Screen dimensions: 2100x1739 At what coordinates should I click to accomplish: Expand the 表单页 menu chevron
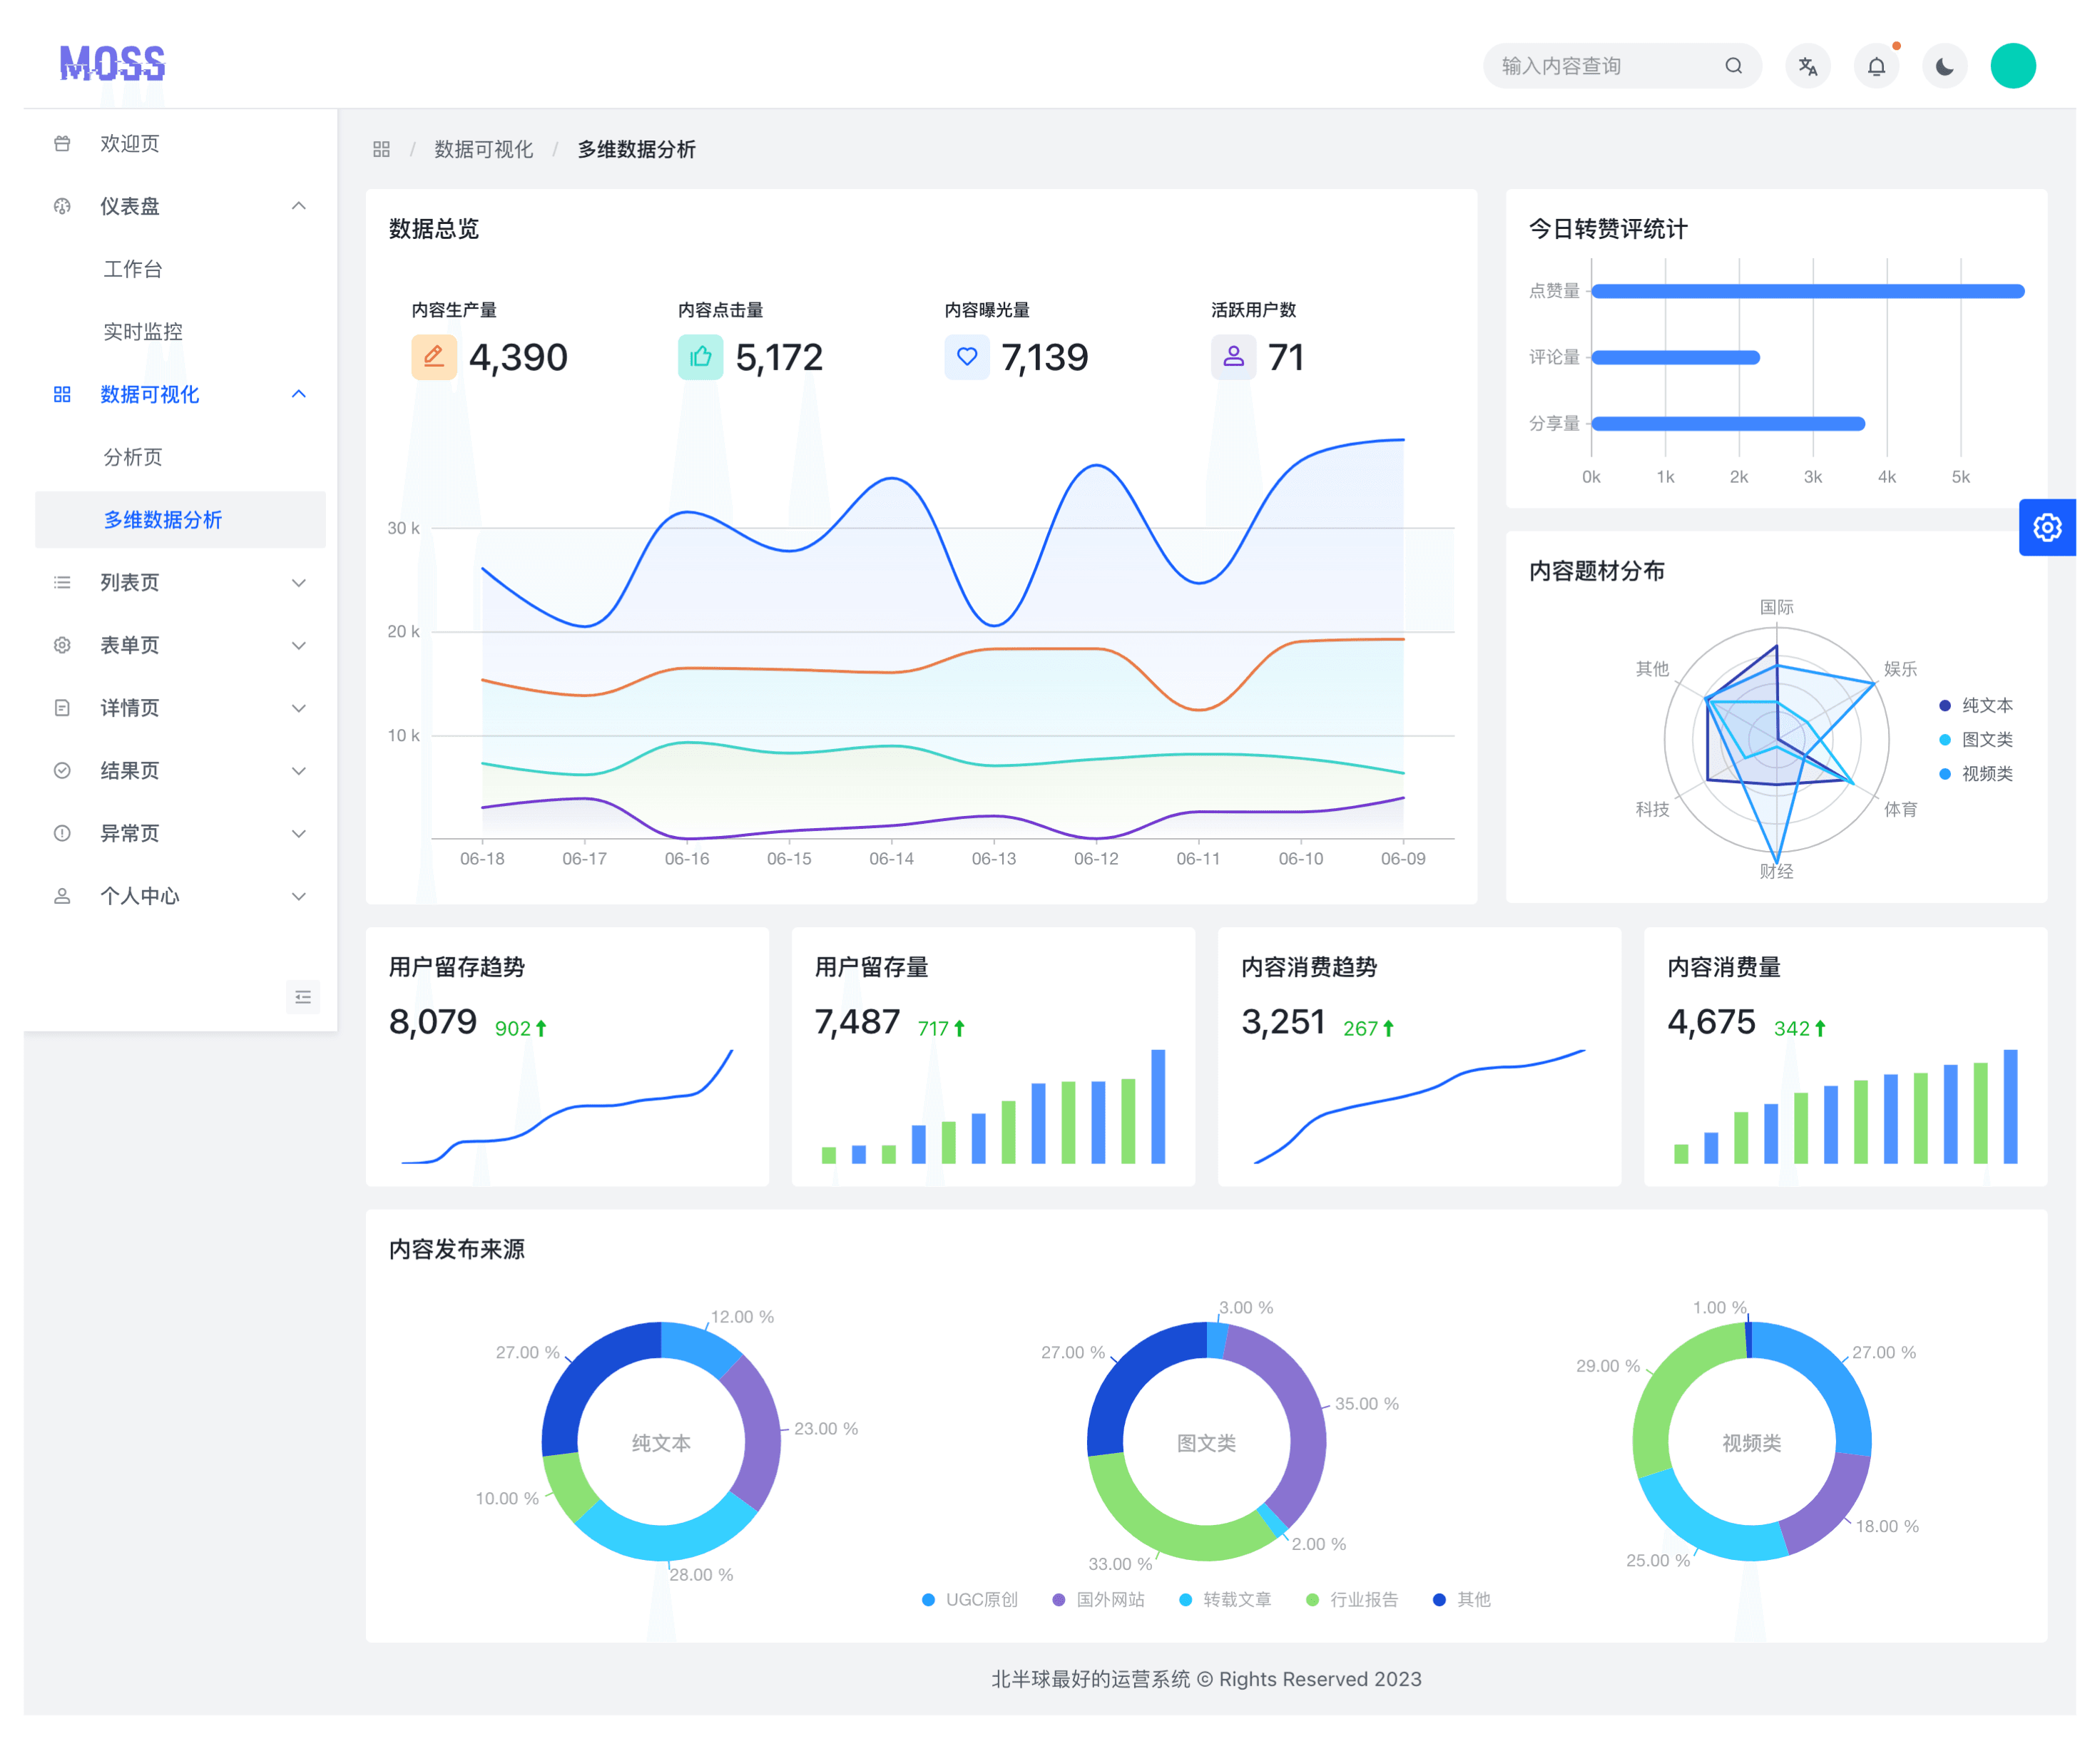(x=298, y=645)
